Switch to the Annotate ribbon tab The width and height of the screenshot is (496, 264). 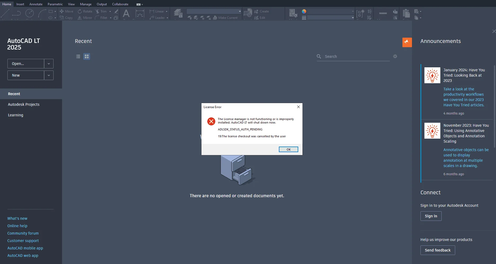36,4
